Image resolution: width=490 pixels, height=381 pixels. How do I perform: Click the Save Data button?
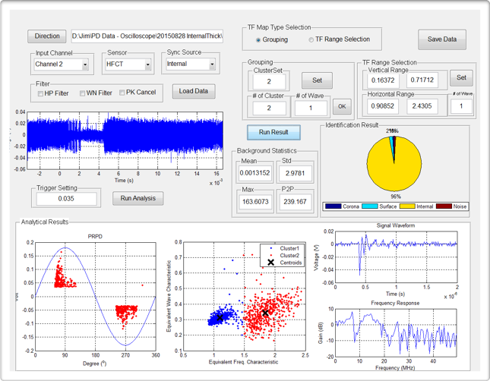tap(441, 39)
